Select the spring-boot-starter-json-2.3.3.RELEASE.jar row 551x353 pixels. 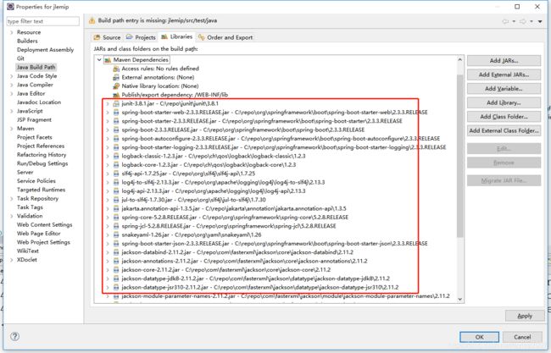[x=275, y=244]
